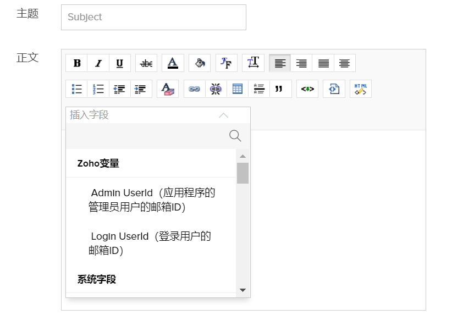Insert a numbered list
Image resolution: width=452 pixels, height=315 pixels.
click(x=98, y=89)
